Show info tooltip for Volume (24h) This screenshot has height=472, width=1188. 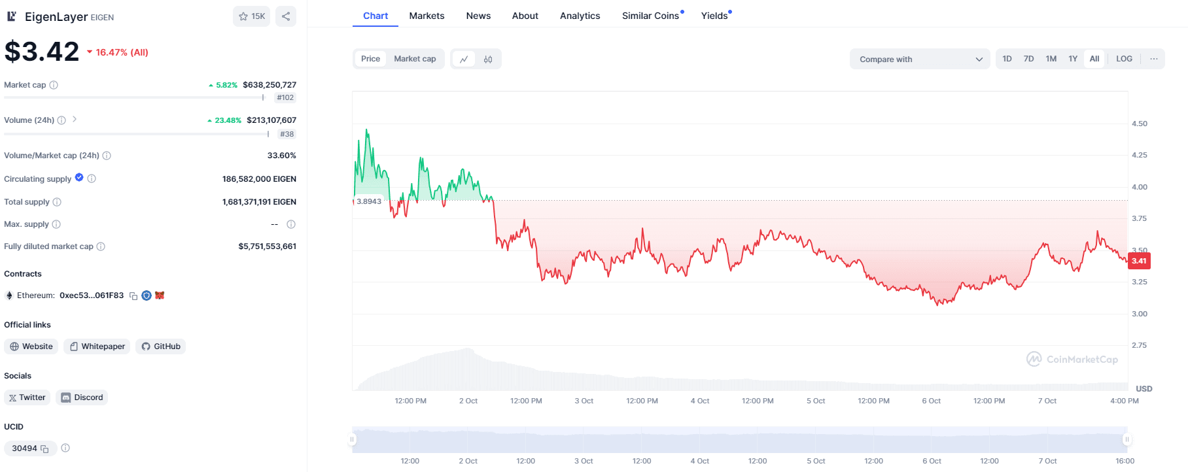(x=61, y=120)
